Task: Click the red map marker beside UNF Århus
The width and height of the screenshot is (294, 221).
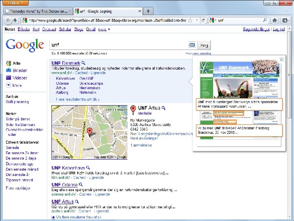Action: point(133,110)
